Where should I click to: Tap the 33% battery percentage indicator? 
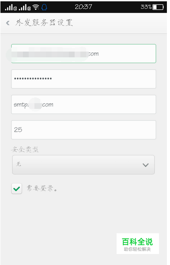click(146, 7)
